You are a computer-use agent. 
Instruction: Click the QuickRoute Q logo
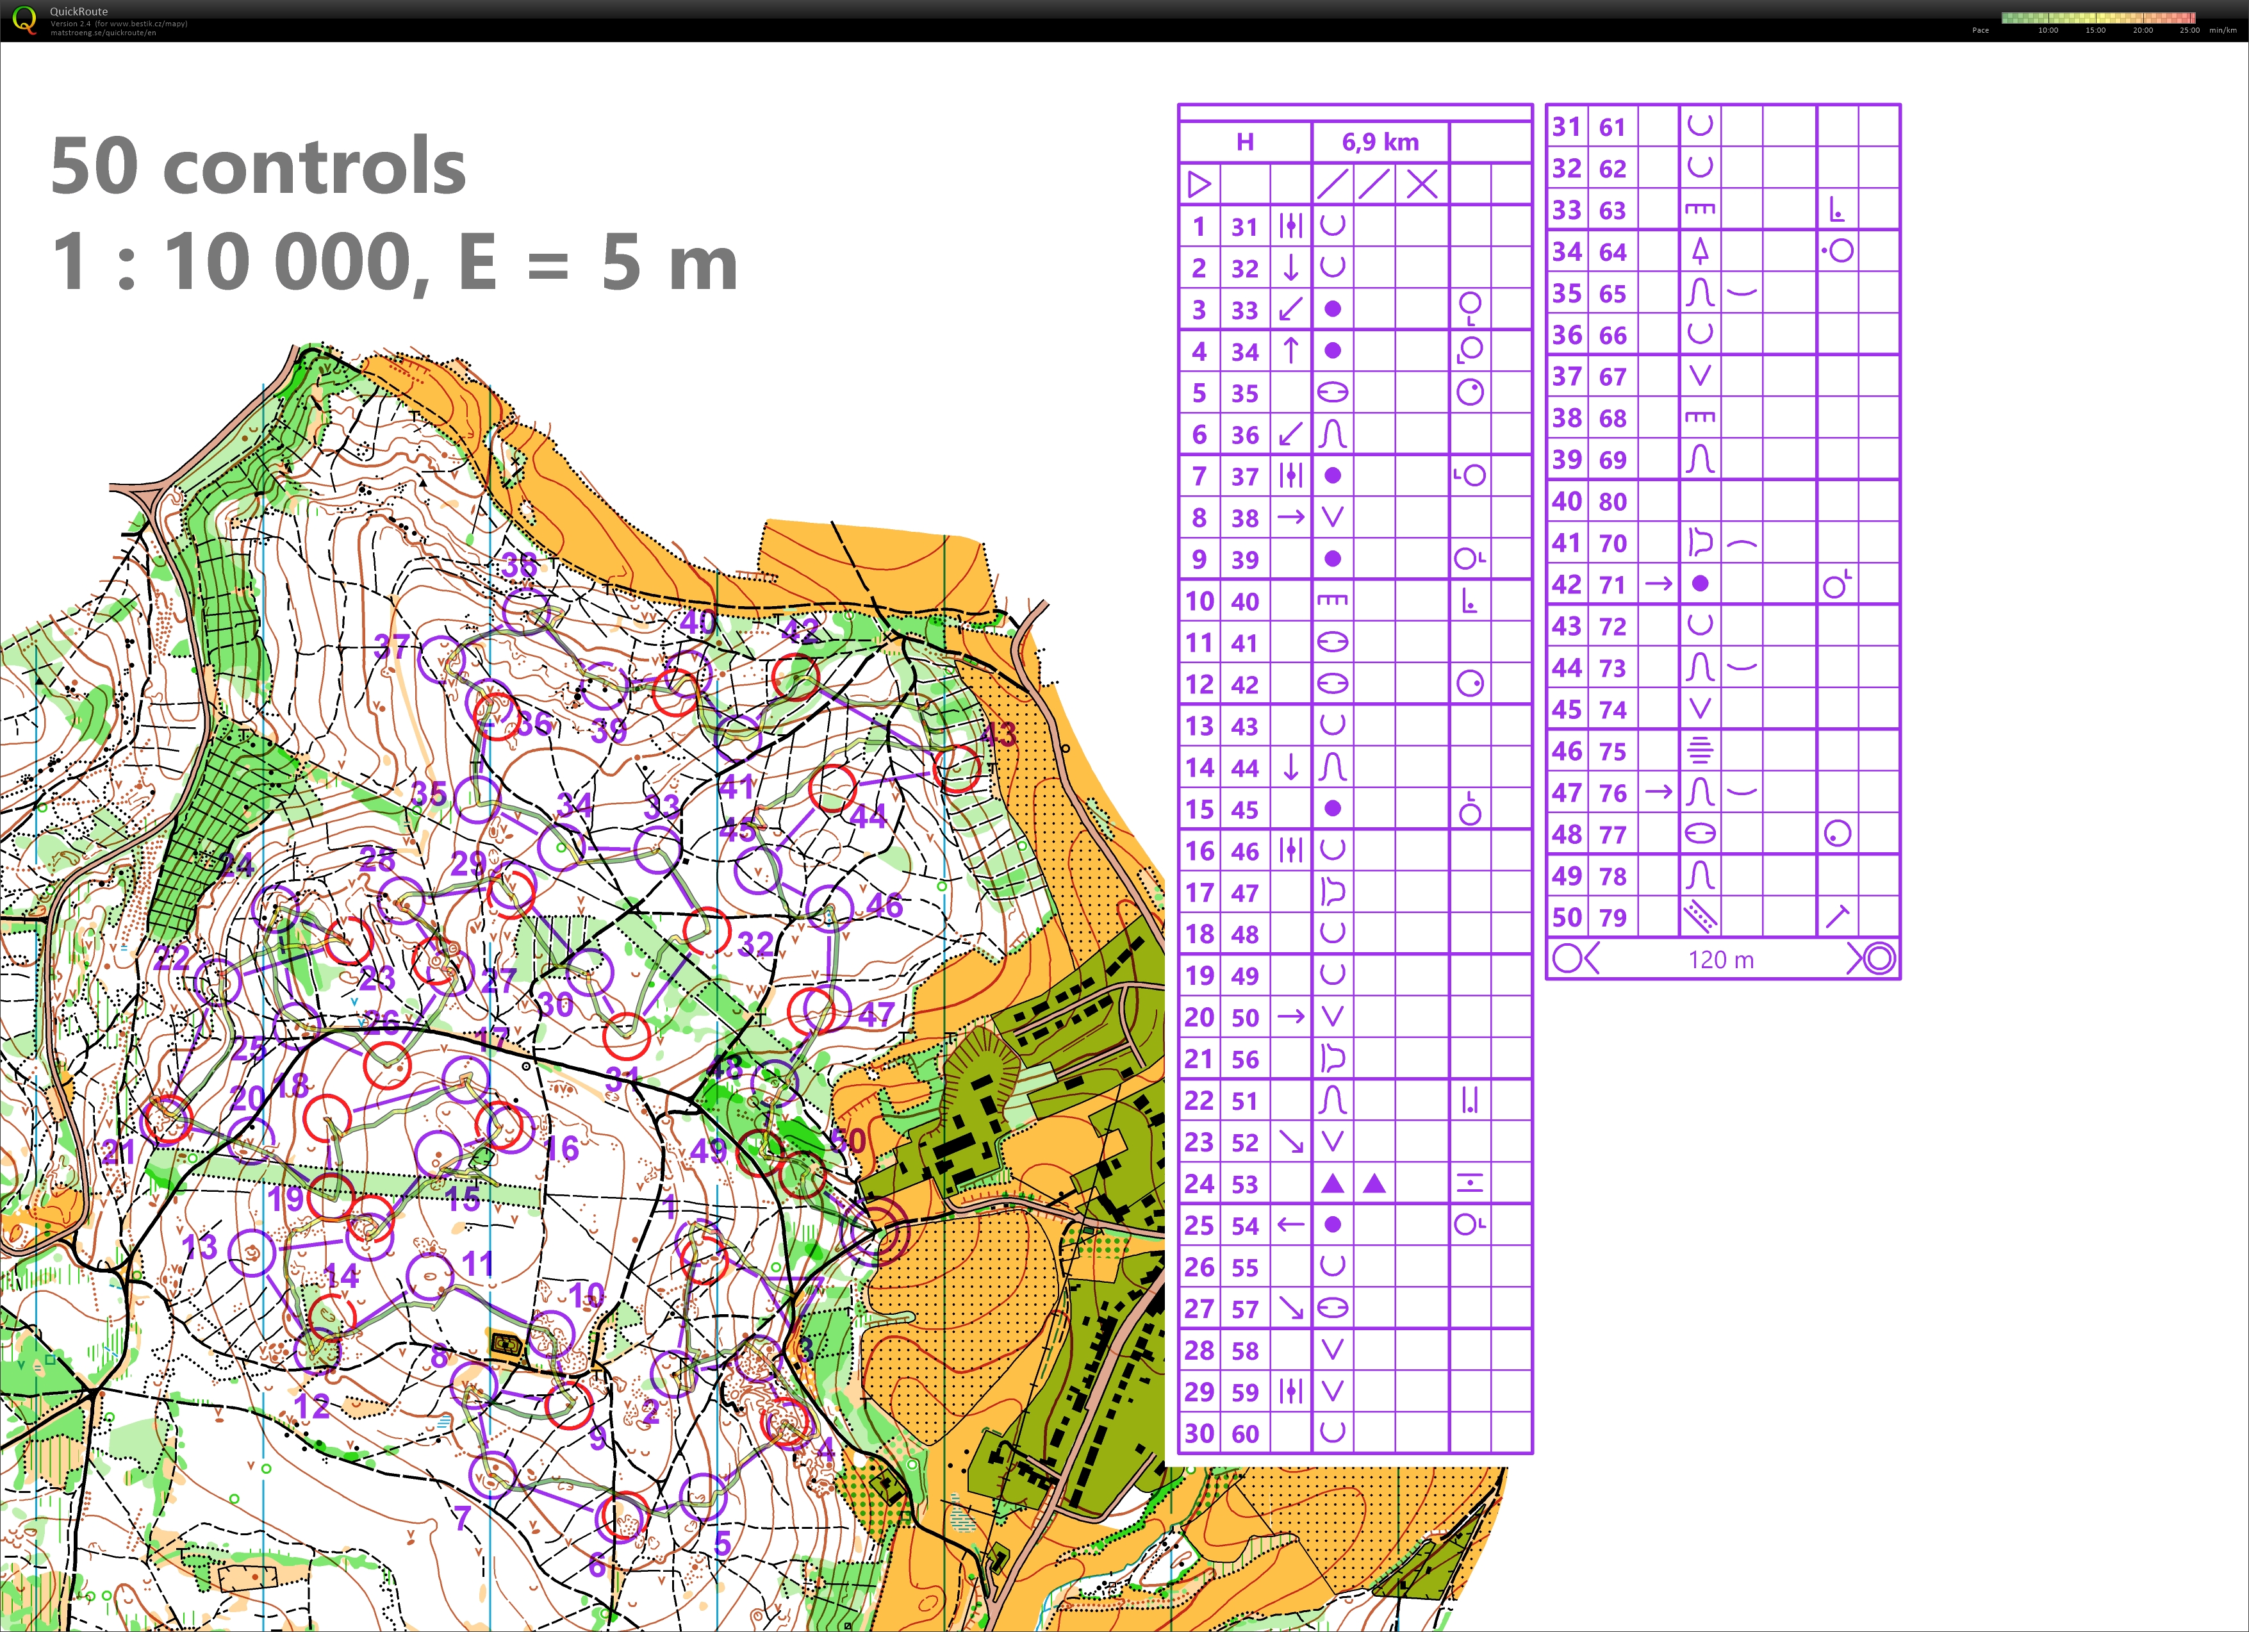24,19
